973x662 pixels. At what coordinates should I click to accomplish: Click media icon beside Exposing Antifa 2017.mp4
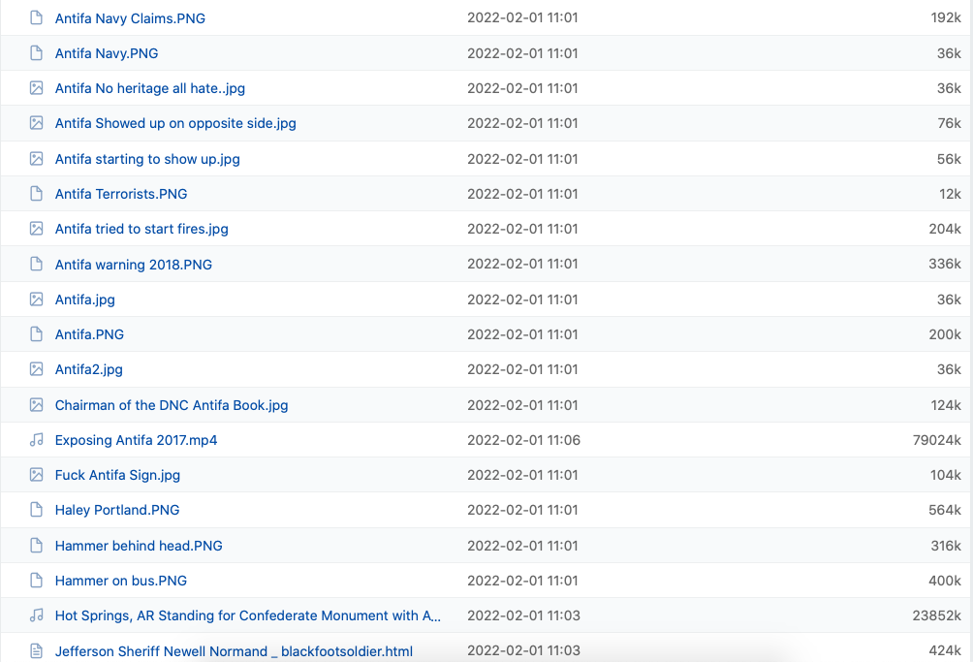click(x=37, y=440)
